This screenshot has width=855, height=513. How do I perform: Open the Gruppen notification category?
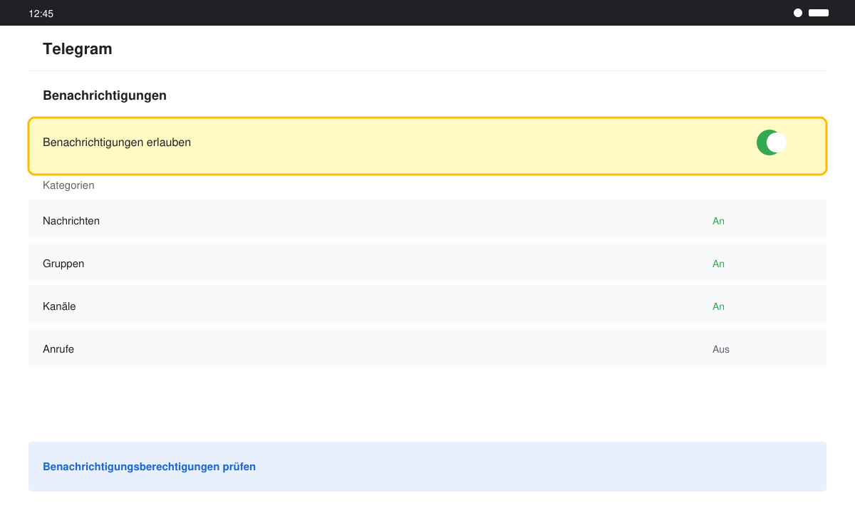coord(427,261)
